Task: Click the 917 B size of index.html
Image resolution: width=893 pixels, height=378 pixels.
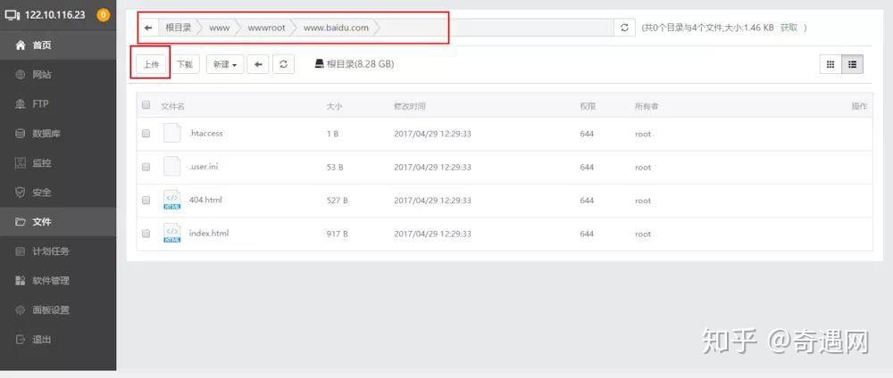Action: pyautogui.click(x=338, y=234)
